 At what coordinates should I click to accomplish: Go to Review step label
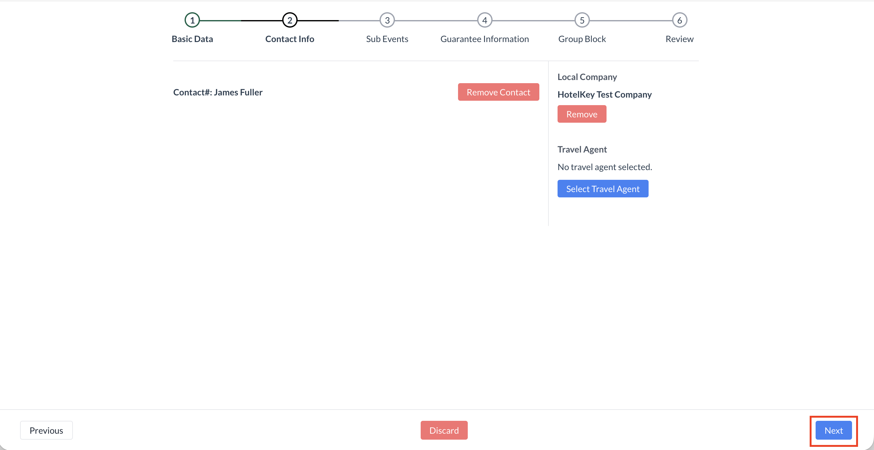(x=679, y=39)
